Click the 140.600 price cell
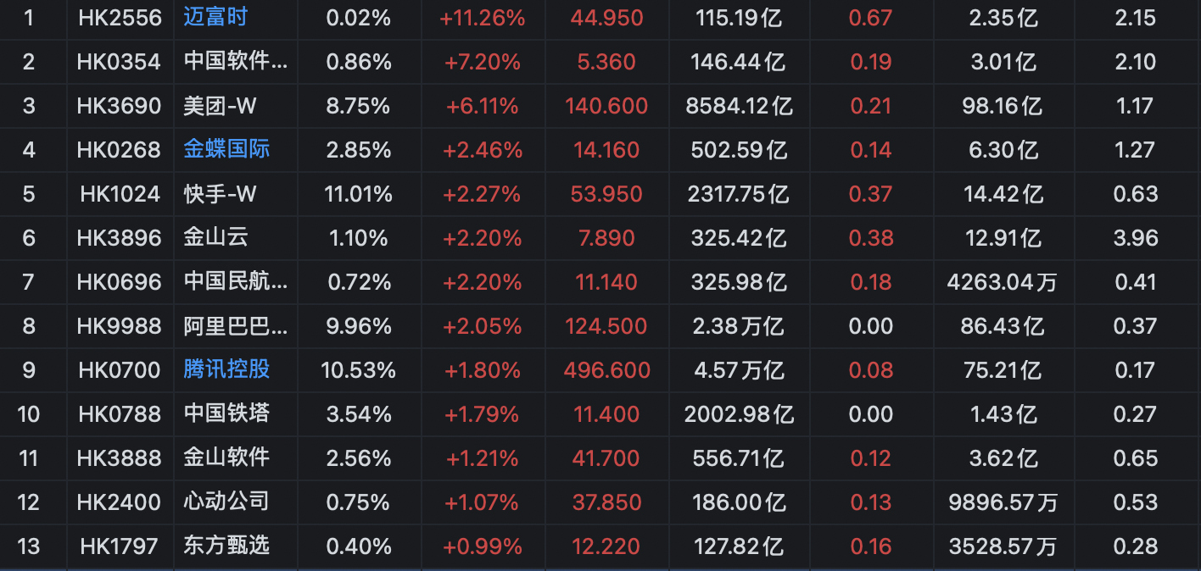The height and width of the screenshot is (571, 1201). pos(606,106)
